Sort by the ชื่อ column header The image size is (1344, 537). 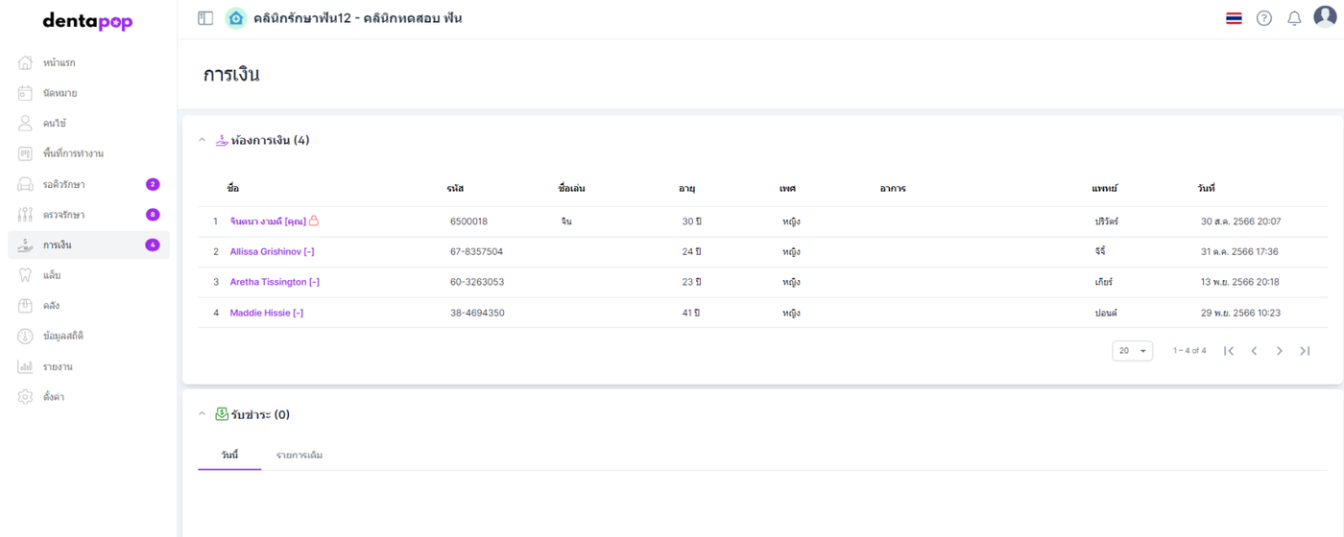(x=232, y=189)
